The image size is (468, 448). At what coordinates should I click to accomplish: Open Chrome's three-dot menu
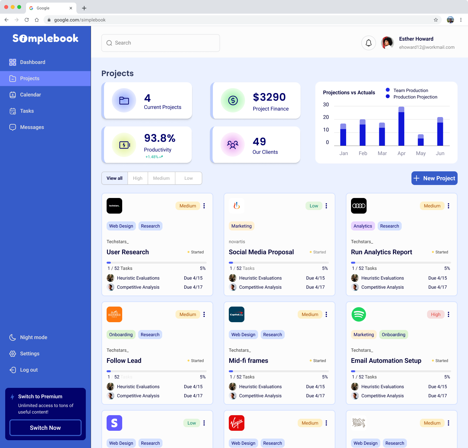(x=461, y=20)
